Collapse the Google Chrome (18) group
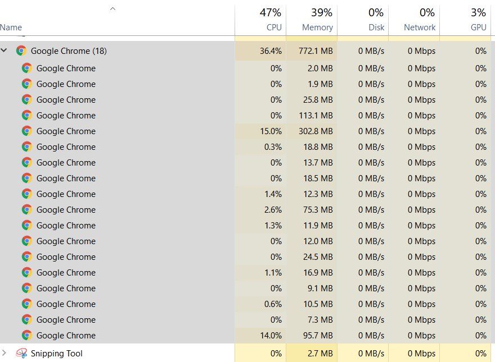 tap(4, 50)
